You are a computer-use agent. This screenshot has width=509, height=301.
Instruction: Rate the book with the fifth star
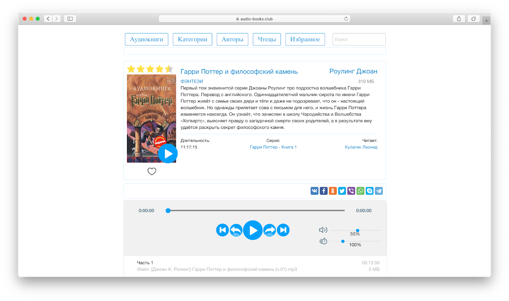click(169, 69)
